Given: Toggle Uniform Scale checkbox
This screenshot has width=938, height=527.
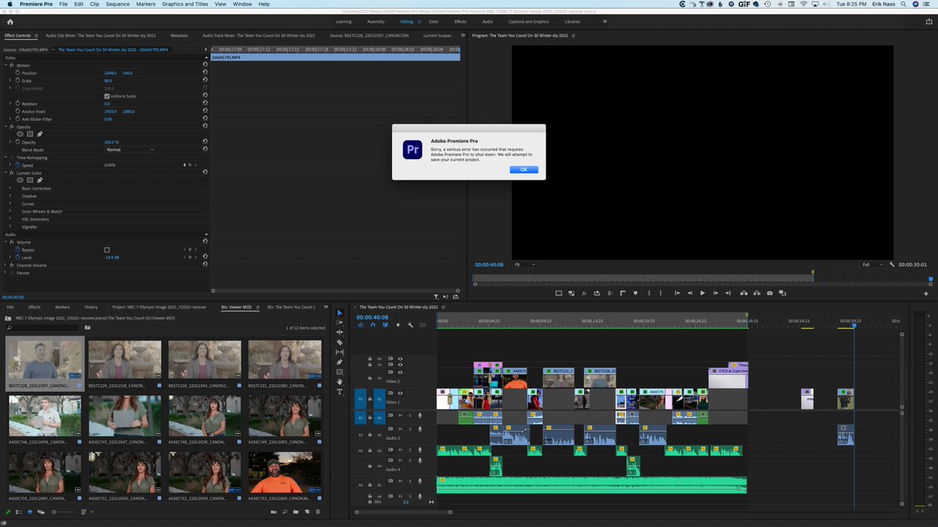Looking at the screenshot, I should (107, 96).
